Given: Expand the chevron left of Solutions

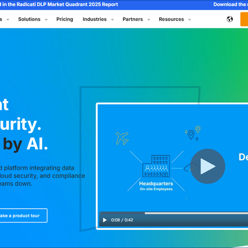Looking at the screenshot, I should pyautogui.click(x=8, y=20).
